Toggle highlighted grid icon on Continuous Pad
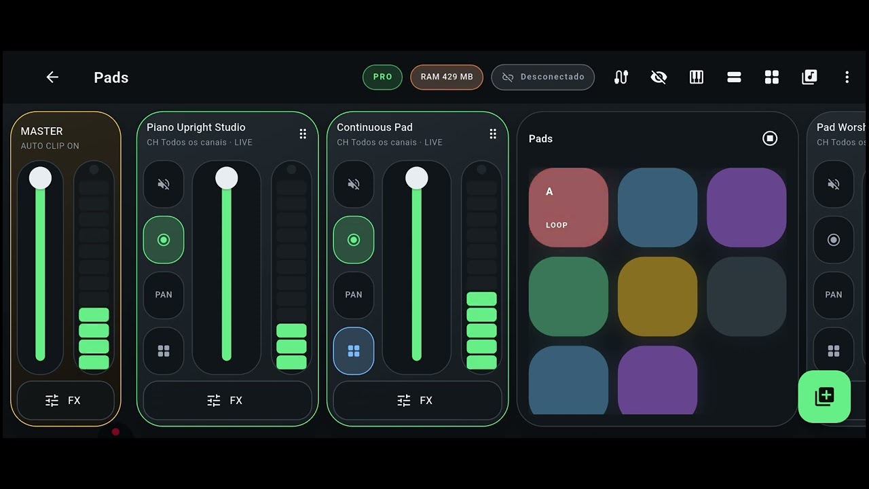869x489 pixels. pyautogui.click(x=354, y=351)
